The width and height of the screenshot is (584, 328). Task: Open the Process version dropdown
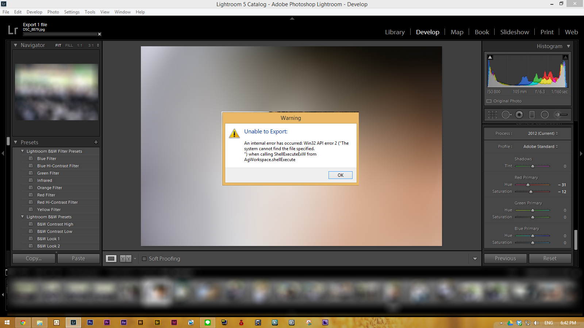(x=543, y=133)
